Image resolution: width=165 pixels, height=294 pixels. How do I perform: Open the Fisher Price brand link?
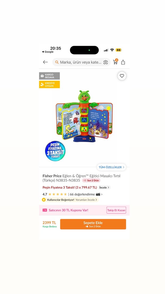(52, 176)
